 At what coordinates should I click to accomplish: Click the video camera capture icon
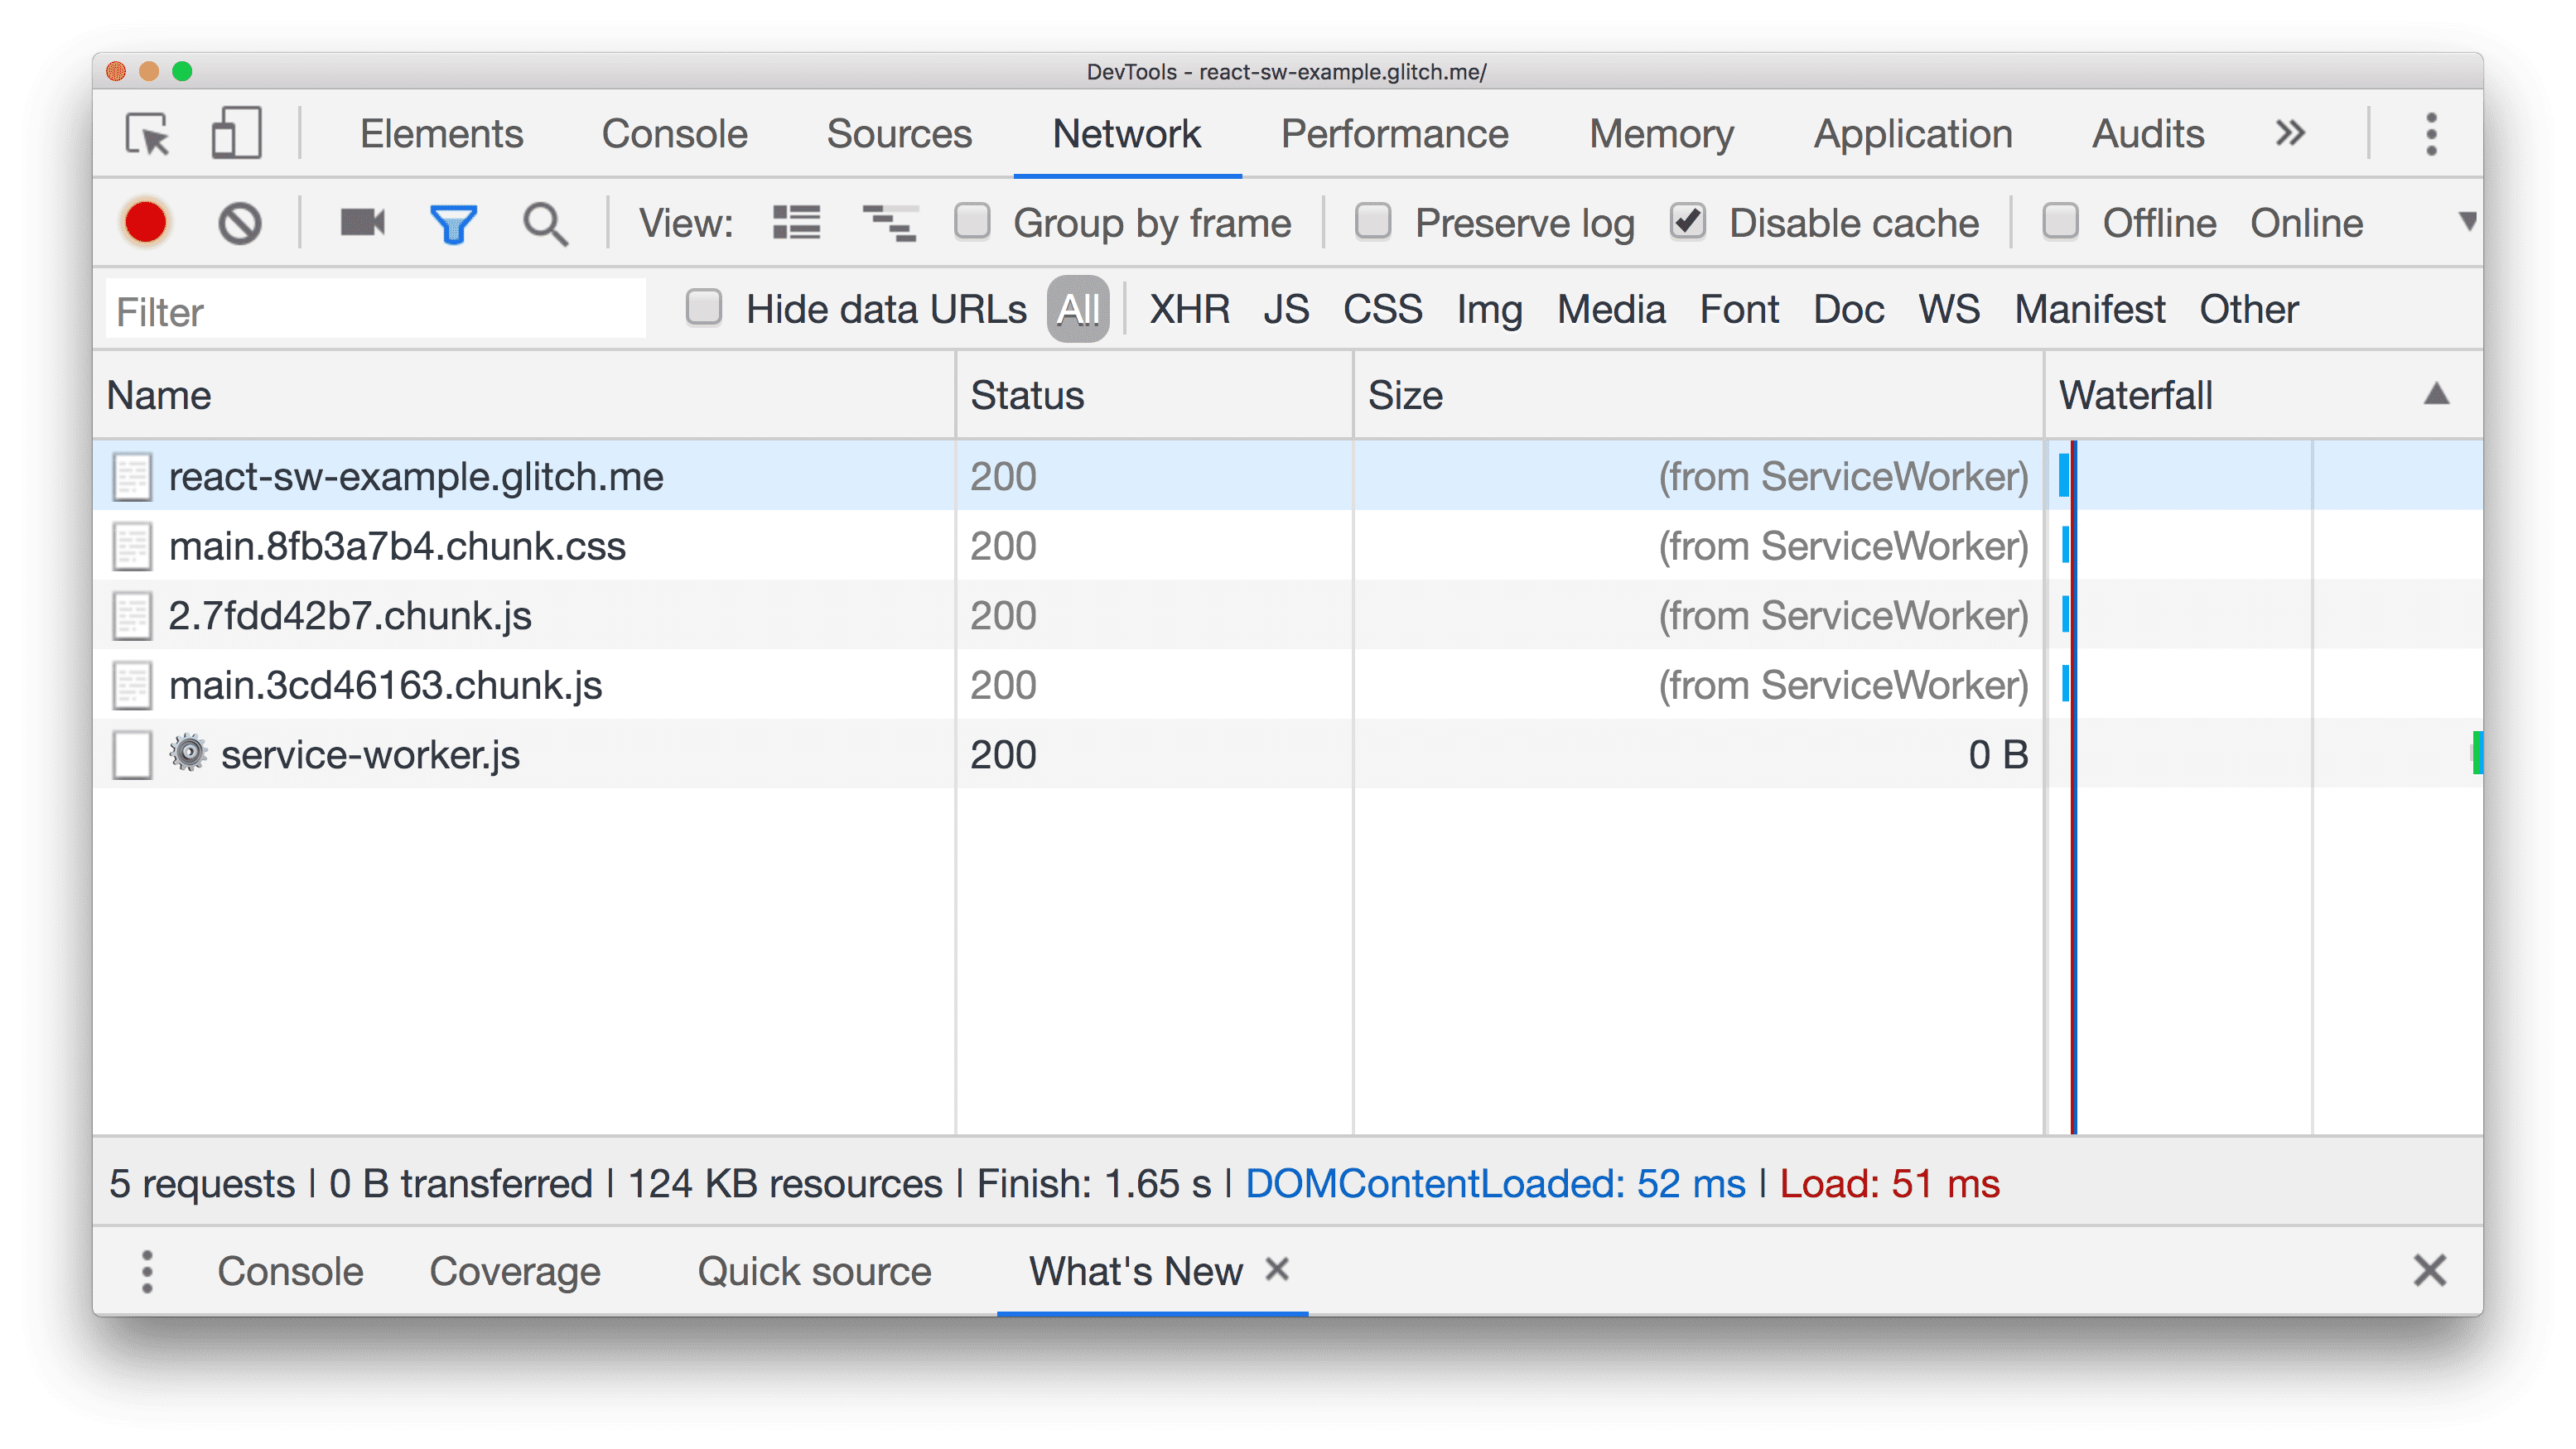pos(361,221)
